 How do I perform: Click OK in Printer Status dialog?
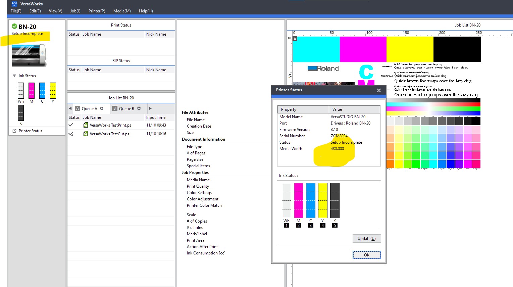coord(367,255)
